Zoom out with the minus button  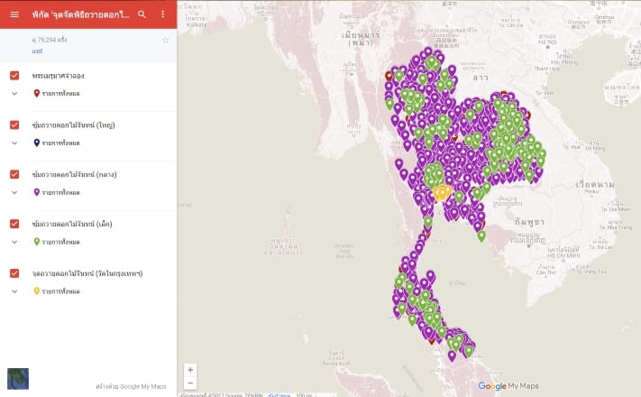tap(190, 383)
